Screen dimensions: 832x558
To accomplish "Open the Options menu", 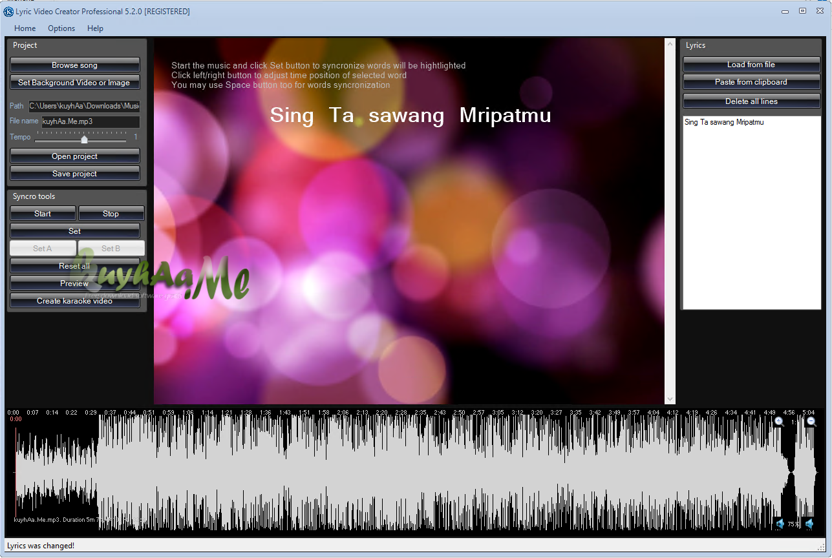I will (x=61, y=28).
